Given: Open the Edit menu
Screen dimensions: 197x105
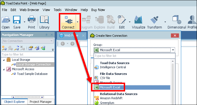Looking at the screenshot, I should [13, 10].
